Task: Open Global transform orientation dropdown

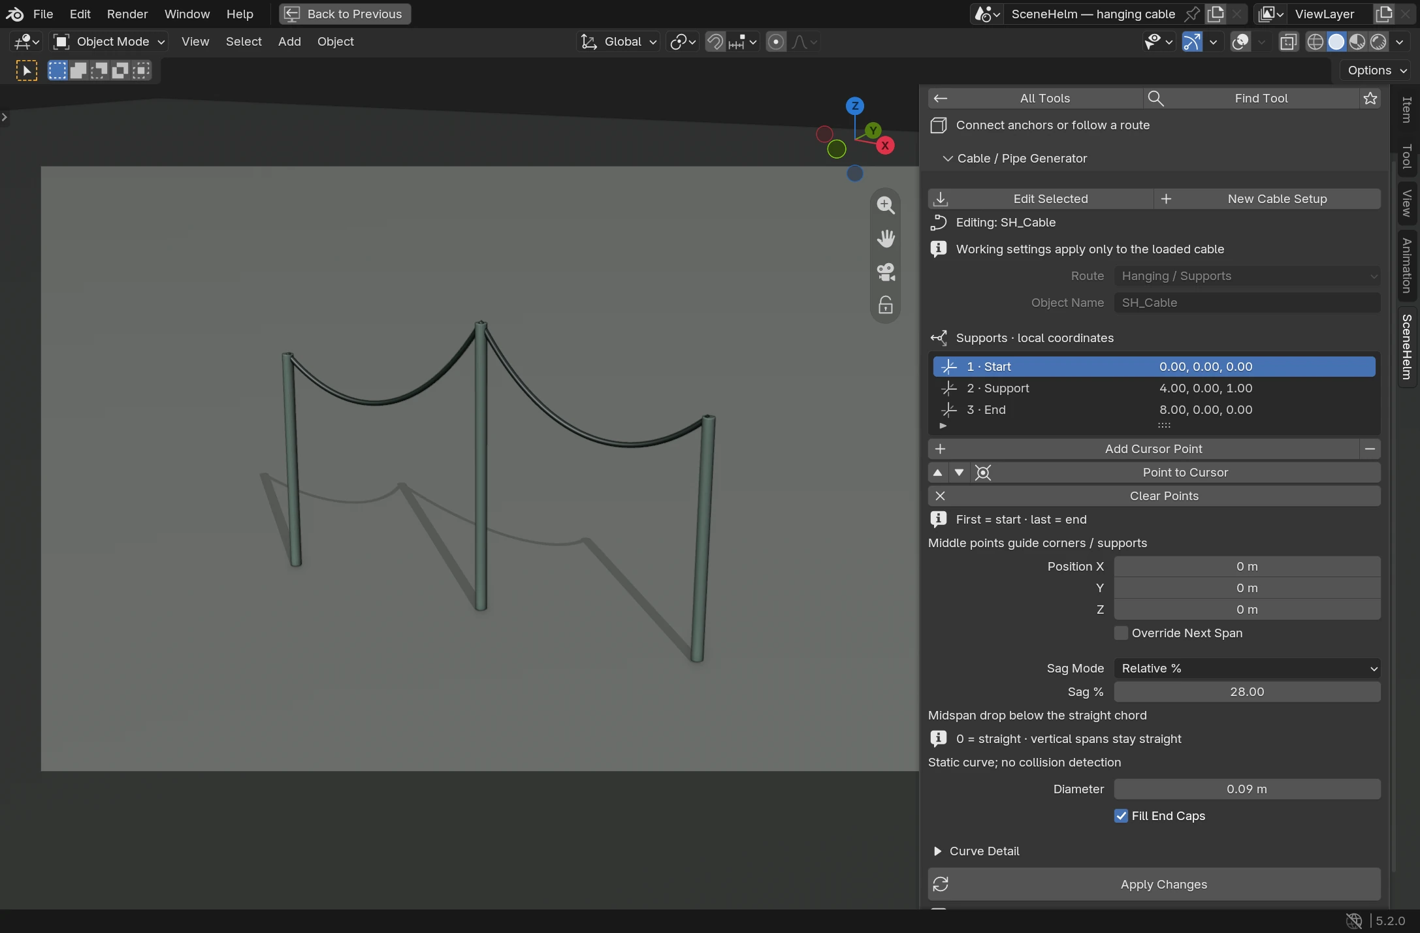Action: pos(619,42)
